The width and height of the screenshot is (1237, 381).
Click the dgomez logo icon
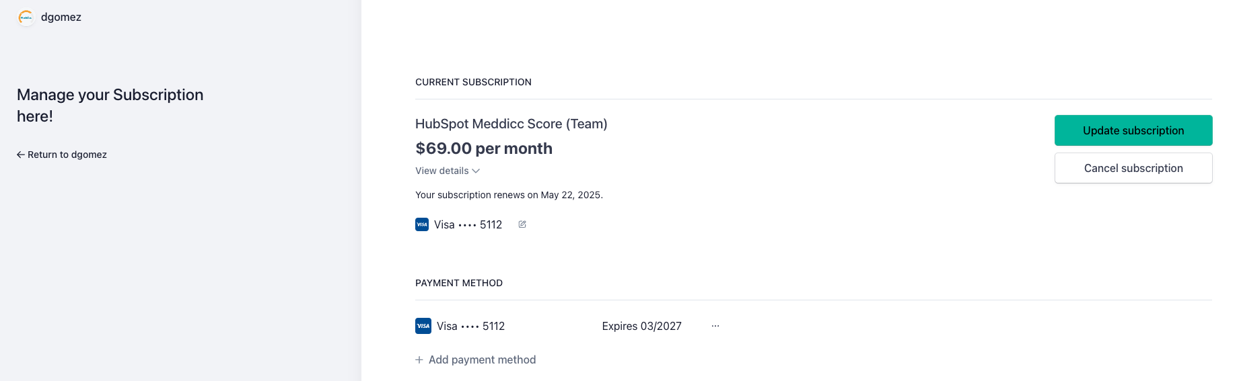click(26, 17)
